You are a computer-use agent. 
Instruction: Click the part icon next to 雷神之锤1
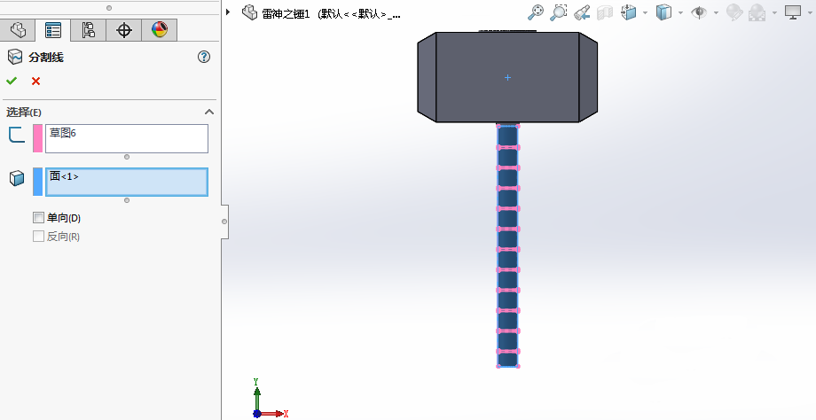(x=250, y=12)
